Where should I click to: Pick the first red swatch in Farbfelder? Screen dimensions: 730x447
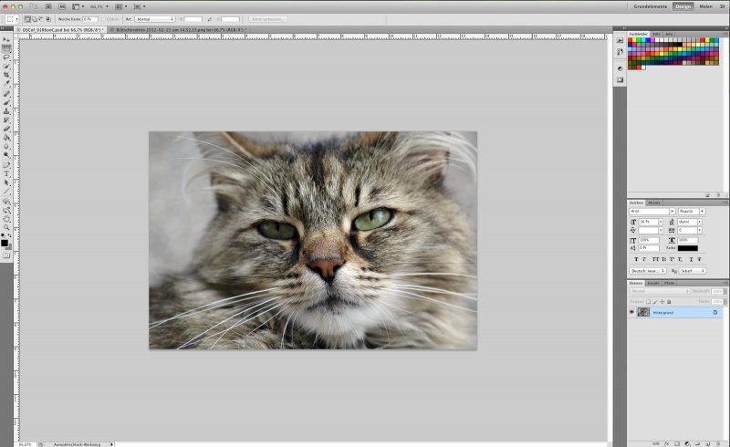(x=631, y=40)
